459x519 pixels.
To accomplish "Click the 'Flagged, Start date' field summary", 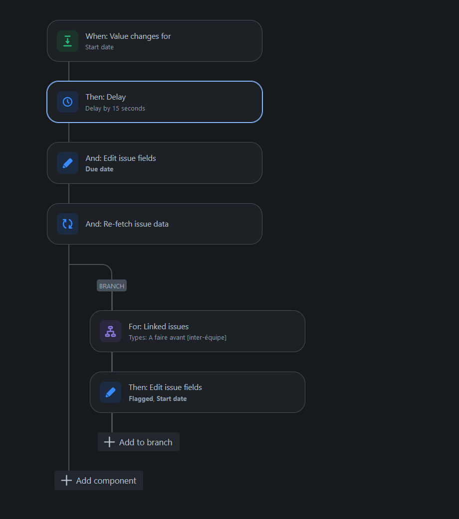I will tap(158, 399).
